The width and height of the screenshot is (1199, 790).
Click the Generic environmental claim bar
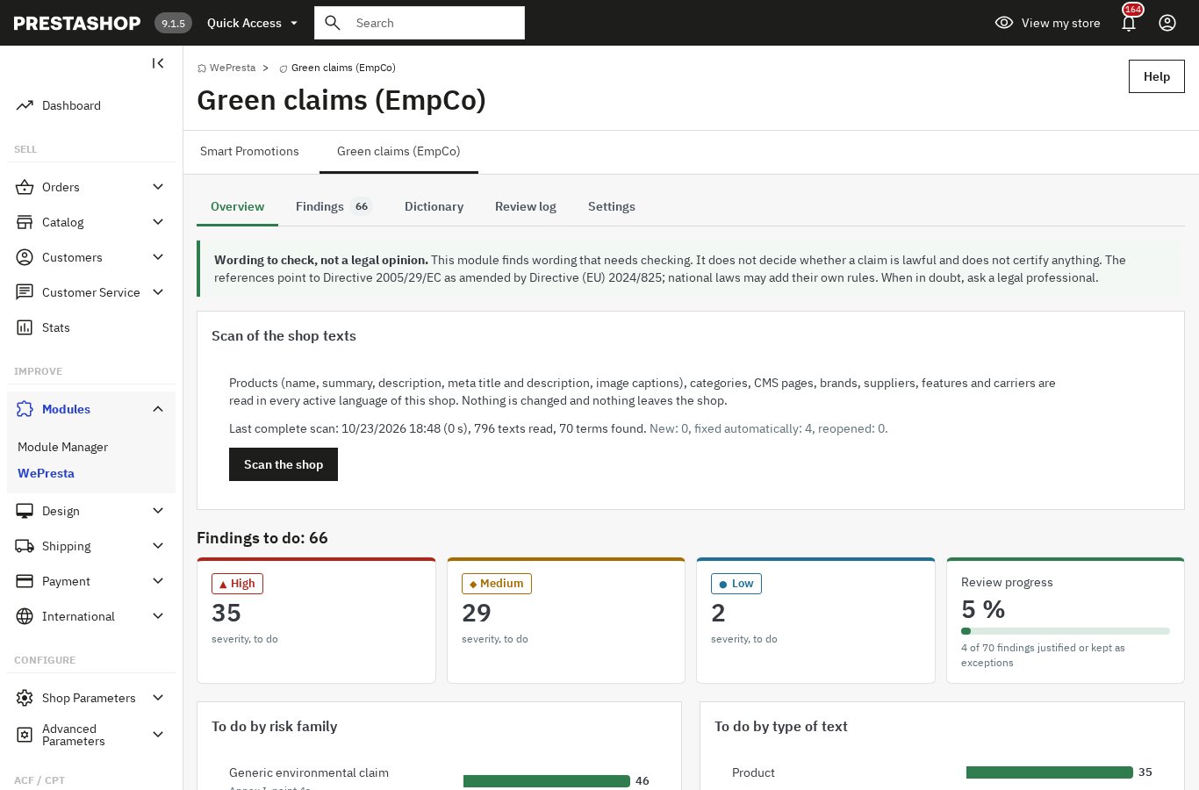pyautogui.click(x=547, y=781)
